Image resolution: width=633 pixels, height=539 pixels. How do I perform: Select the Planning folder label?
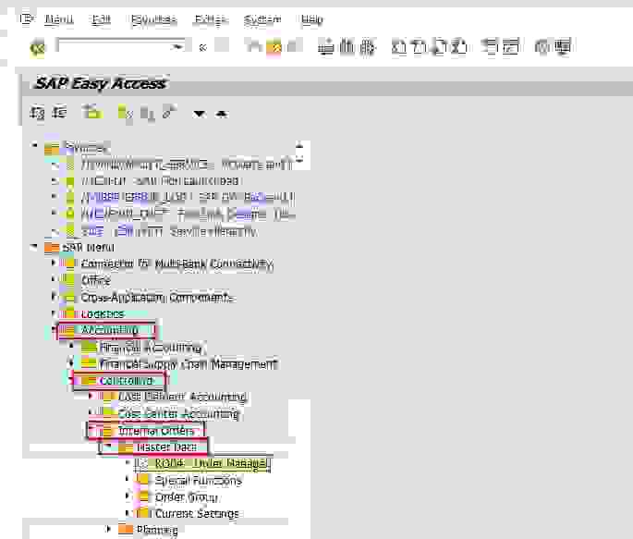tap(157, 530)
